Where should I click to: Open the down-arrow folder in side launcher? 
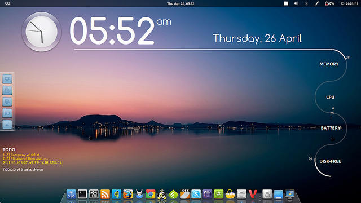[7, 79]
